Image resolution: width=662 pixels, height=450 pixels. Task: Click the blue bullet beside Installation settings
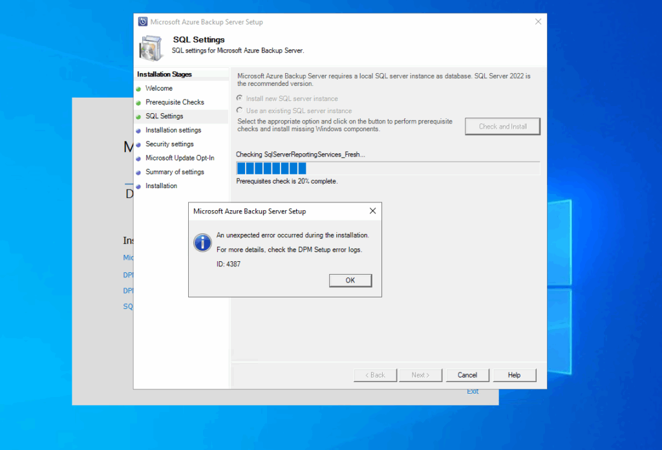point(138,131)
